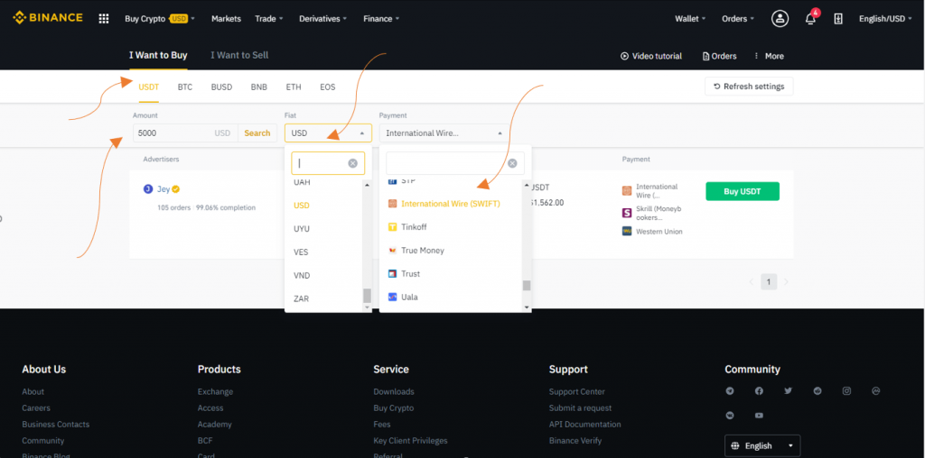Select the BNB coin tab
Viewport: 925px width, 458px height.
[x=259, y=87]
